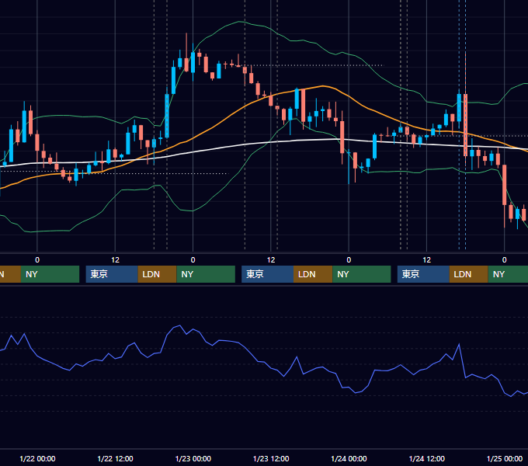
Task: Click the 1/23 12:00 date label
Action: [271, 458]
